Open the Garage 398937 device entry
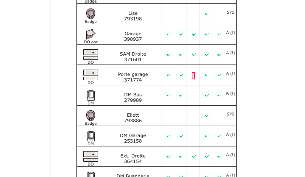The image size is (305, 177). [133, 36]
